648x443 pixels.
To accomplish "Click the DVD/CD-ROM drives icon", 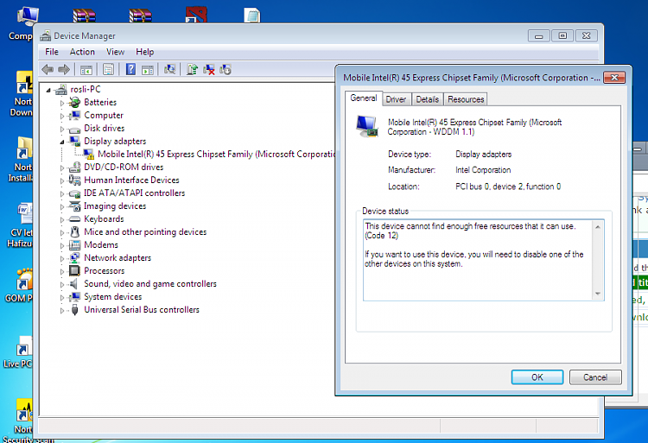I will (75, 168).
